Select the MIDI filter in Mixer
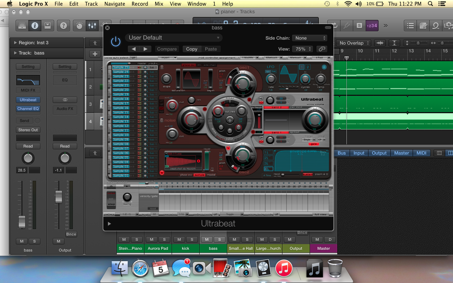 (x=422, y=153)
